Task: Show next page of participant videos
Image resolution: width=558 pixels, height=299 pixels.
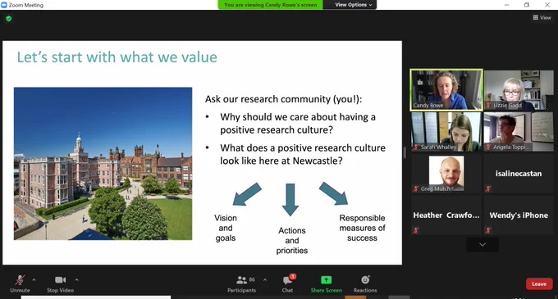Action: pyautogui.click(x=483, y=245)
